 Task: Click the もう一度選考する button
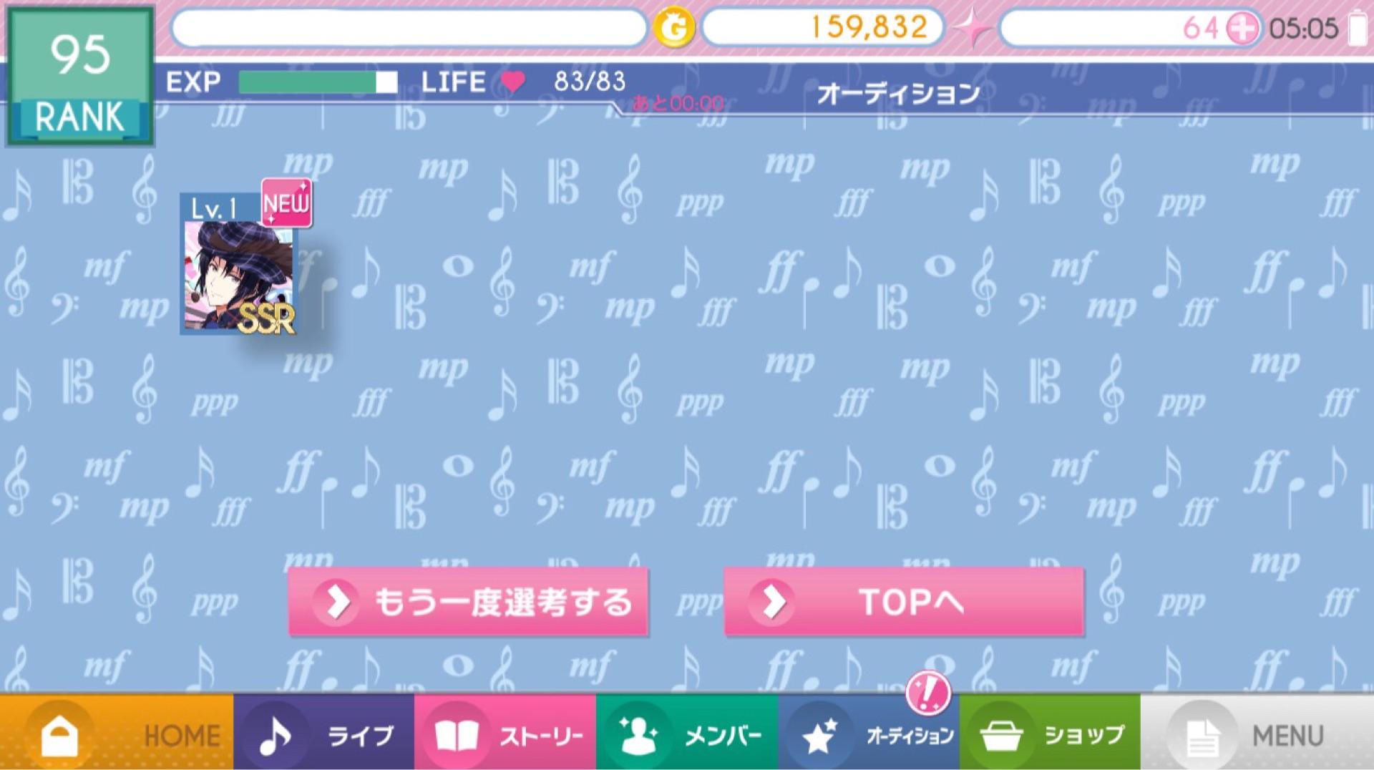coord(468,602)
